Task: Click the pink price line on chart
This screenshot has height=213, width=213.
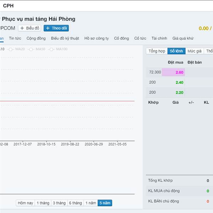Action: [67, 101]
